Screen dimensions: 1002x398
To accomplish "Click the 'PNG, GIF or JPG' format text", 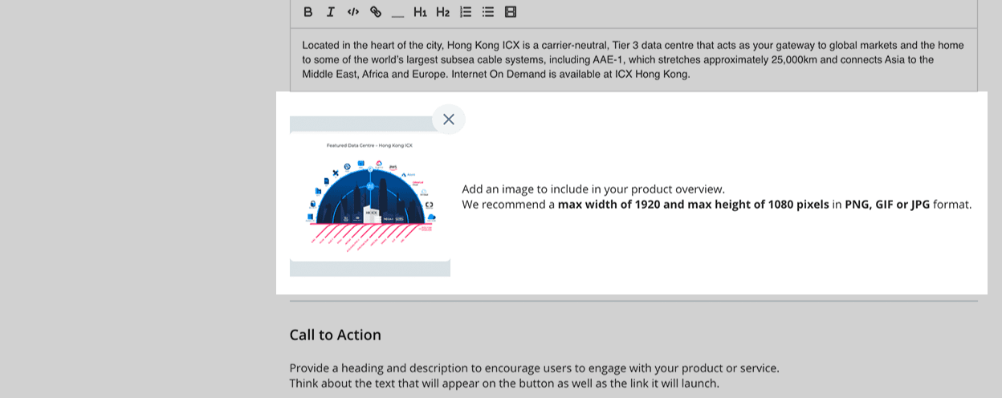I will 886,205.
